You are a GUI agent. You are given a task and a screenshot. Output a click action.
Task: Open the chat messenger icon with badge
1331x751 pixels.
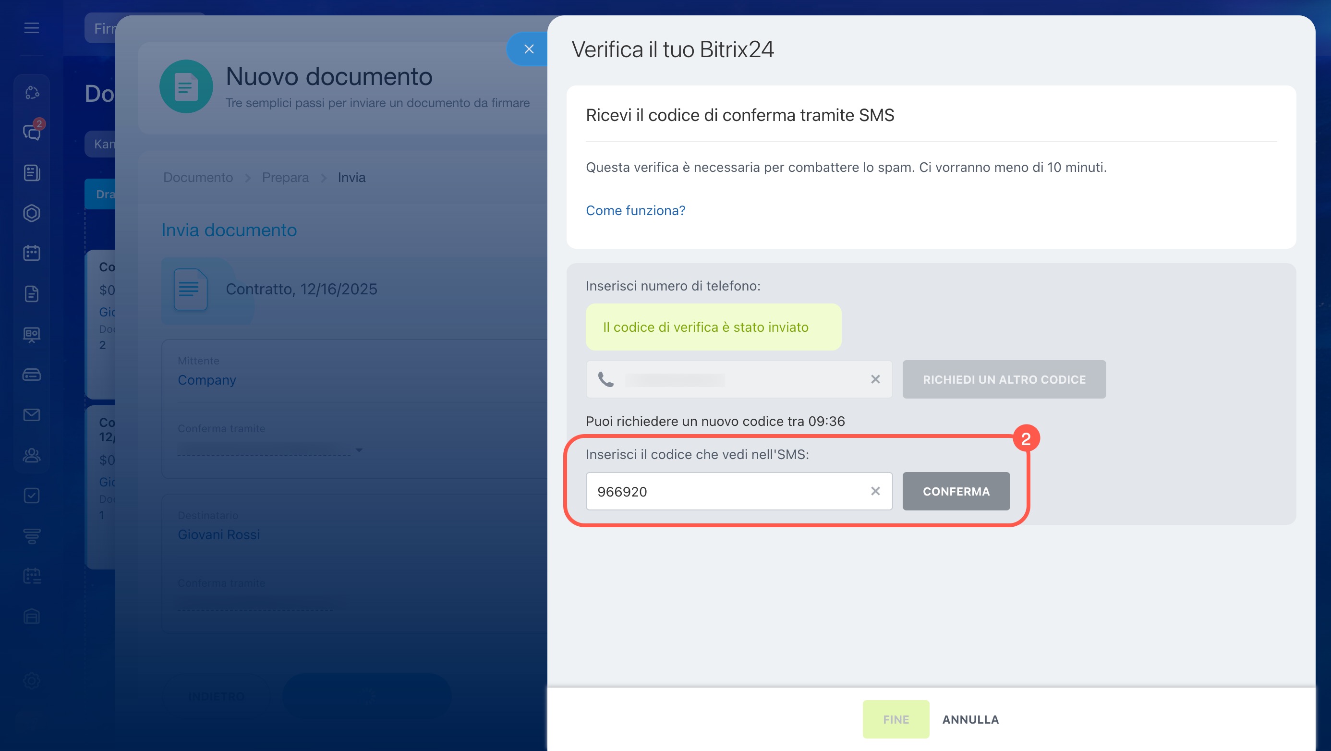click(x=32, y=133)
